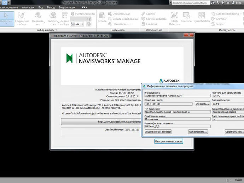Expand Показать все dropdown arrow

click(x=130, y=24)
